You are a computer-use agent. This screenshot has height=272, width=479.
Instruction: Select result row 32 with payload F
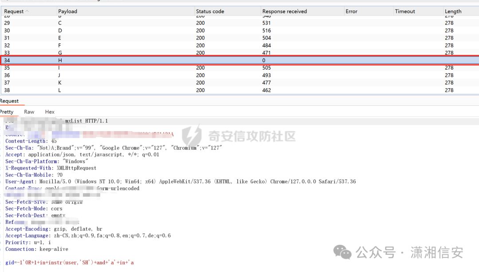tap(239, 46)
